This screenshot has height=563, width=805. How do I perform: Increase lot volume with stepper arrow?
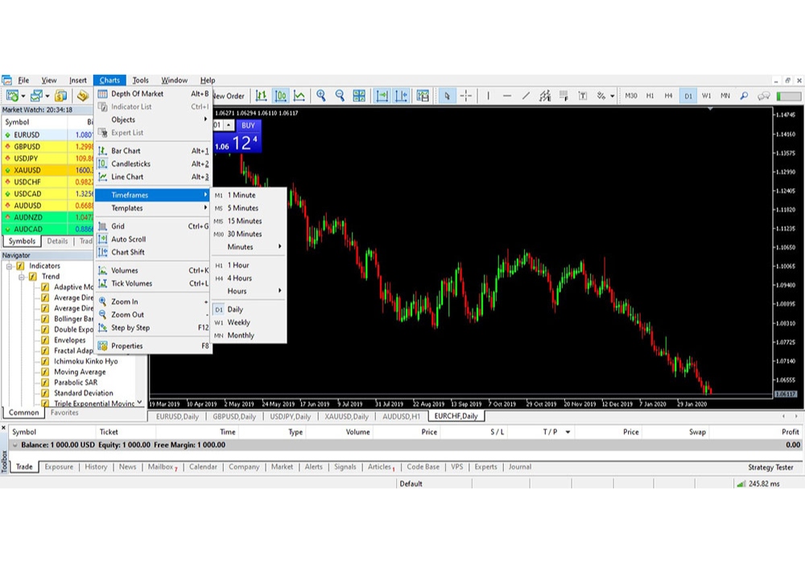click(x=229, y=125)
